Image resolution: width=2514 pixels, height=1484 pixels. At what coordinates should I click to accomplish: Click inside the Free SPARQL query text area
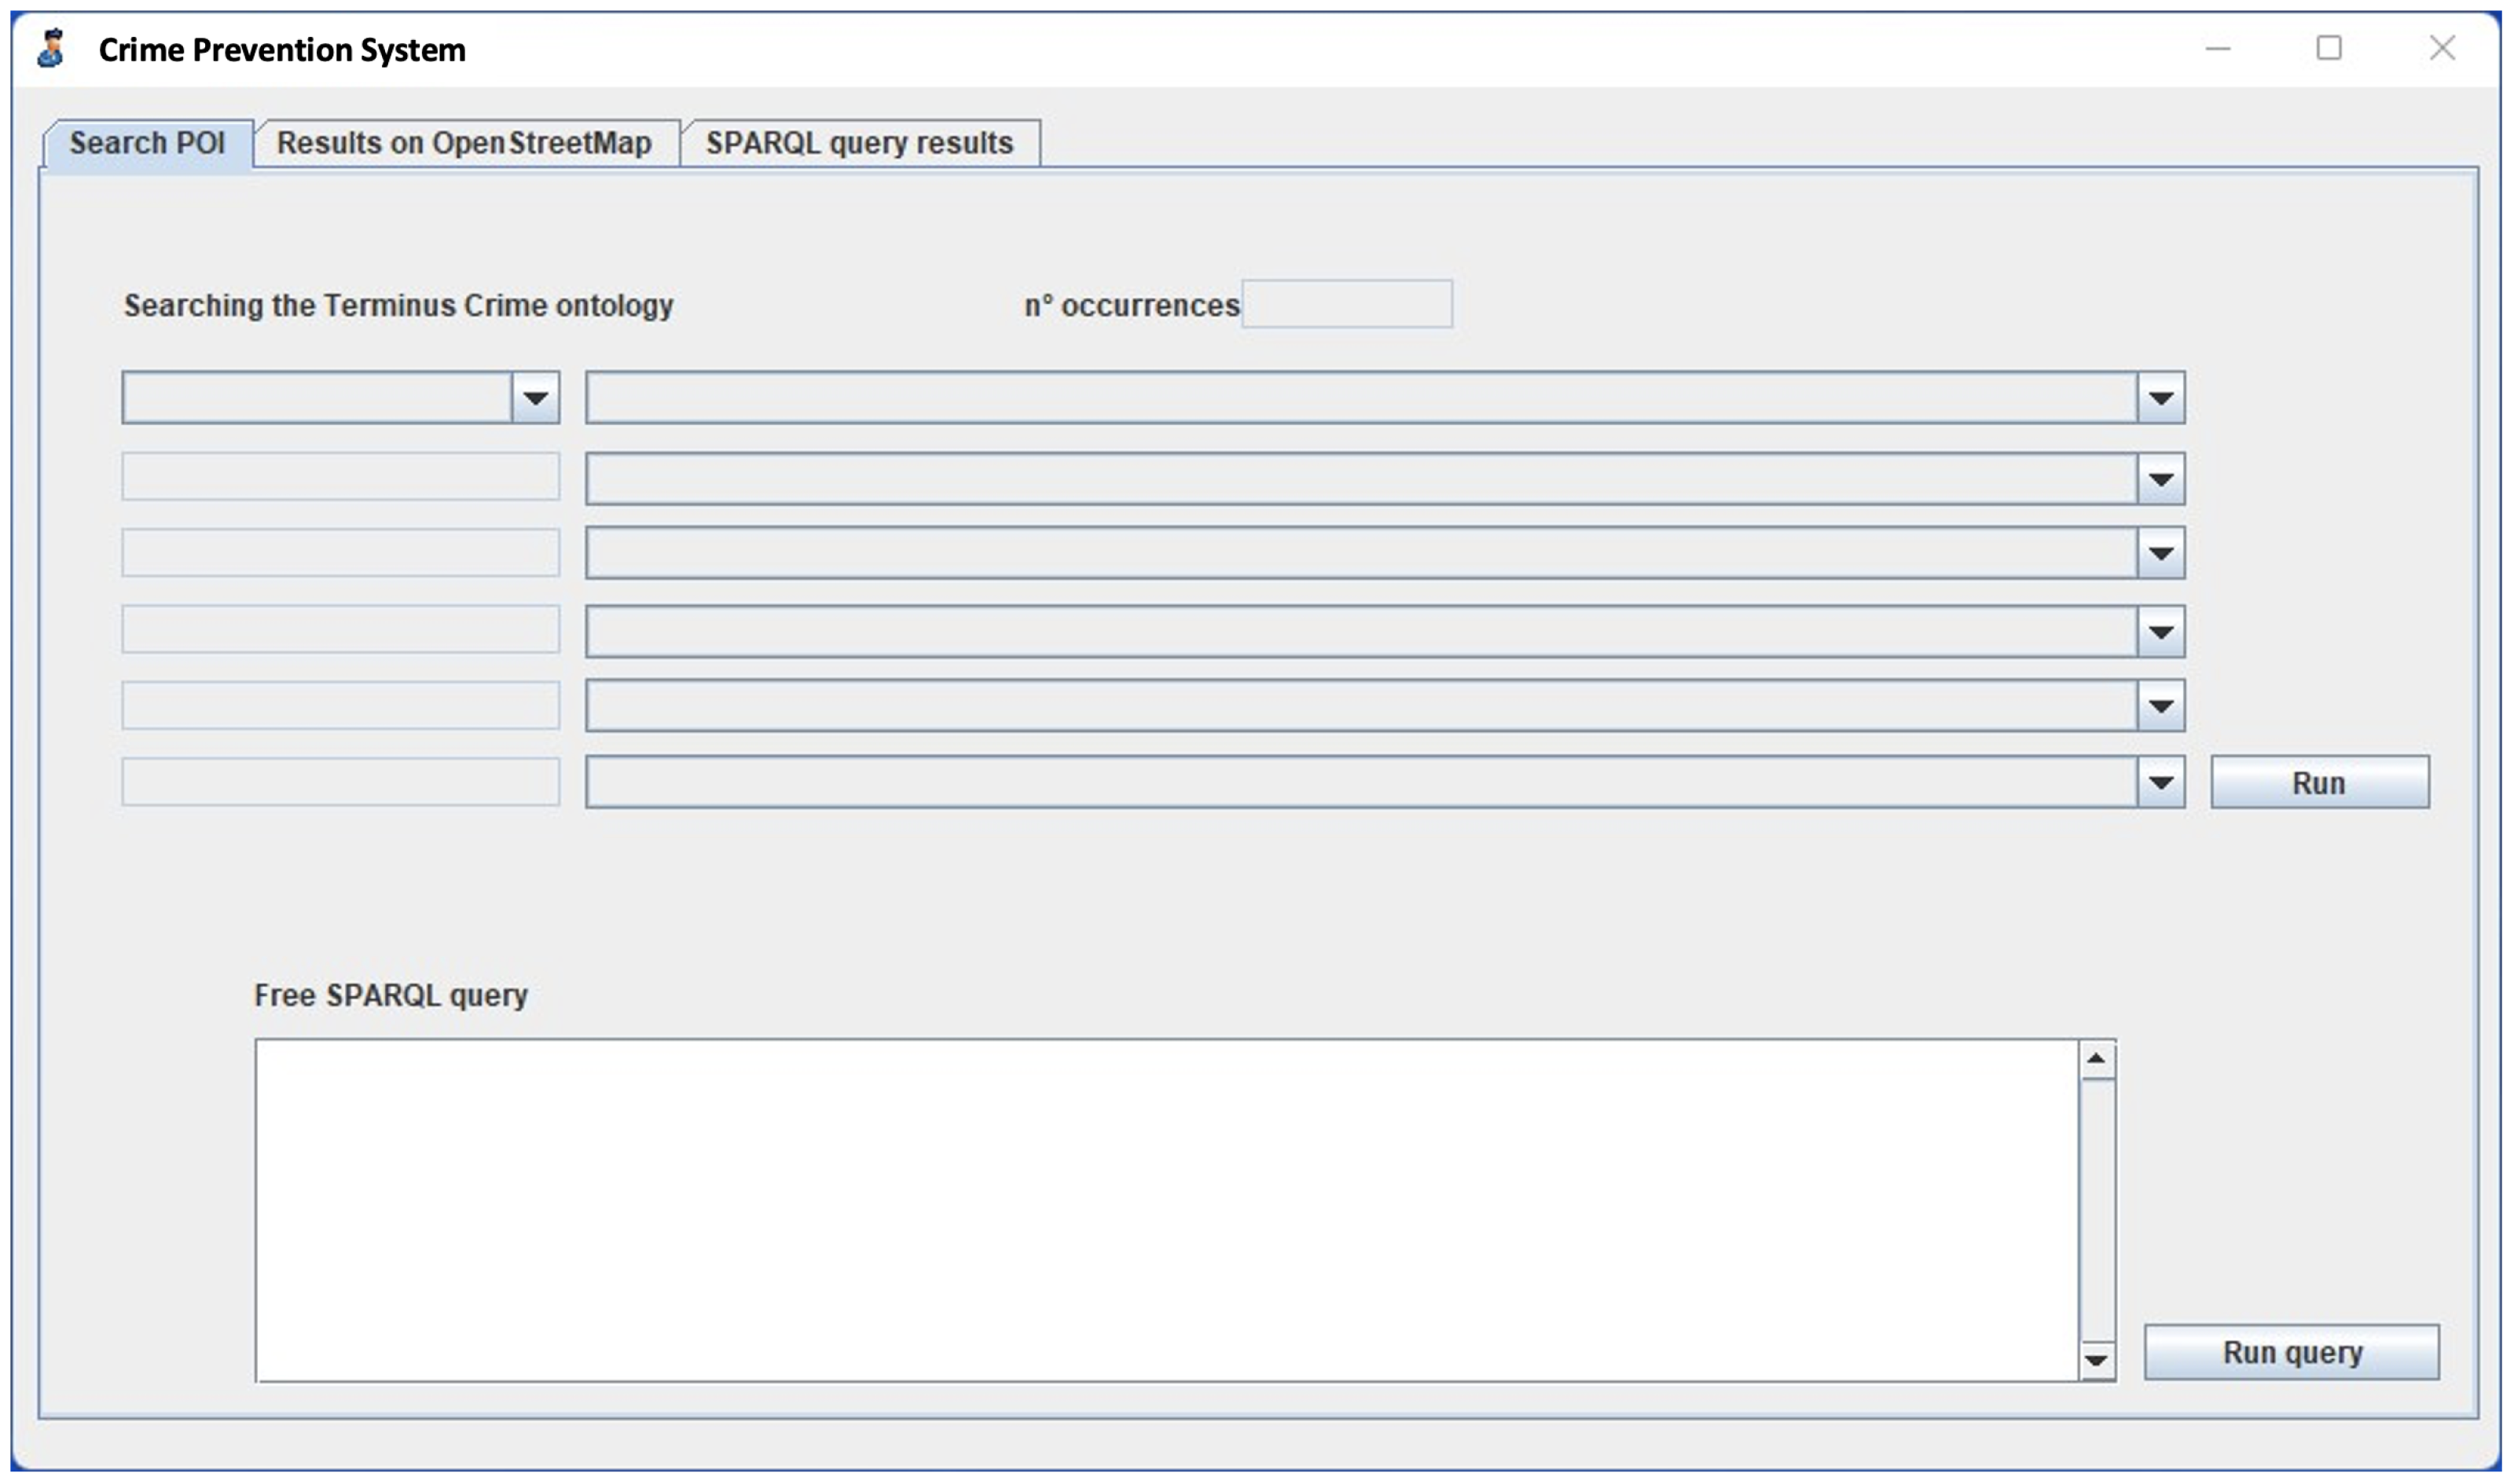click(1165, 1210)
